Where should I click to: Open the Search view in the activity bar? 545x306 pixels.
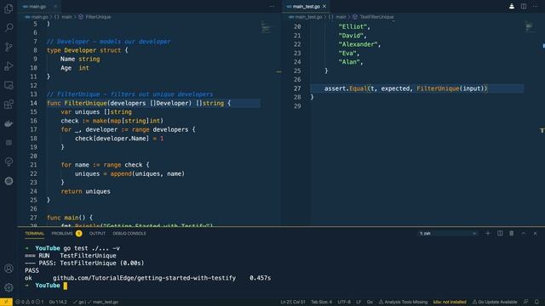[x=9, y=28]
